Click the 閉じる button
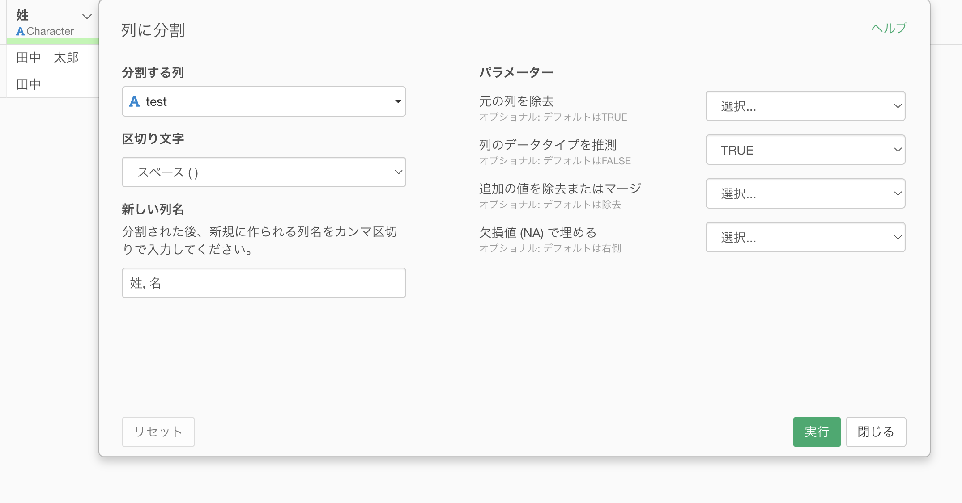Image resolution: width=962 pixels, height=503 pixels. pyautogui.click(x=875, y=432)
